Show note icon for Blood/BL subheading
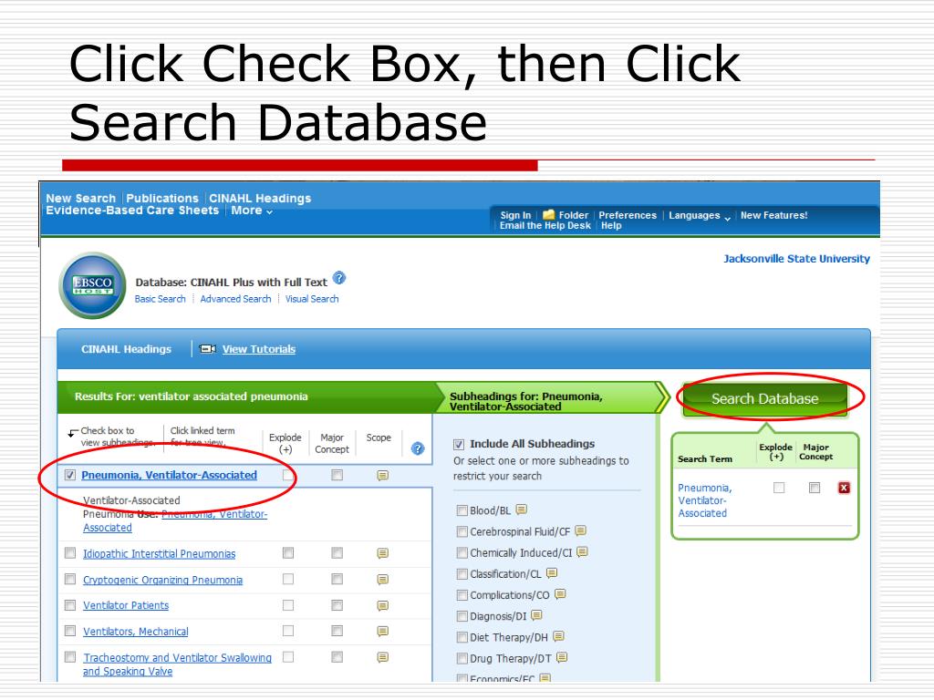 coord(521,510)
